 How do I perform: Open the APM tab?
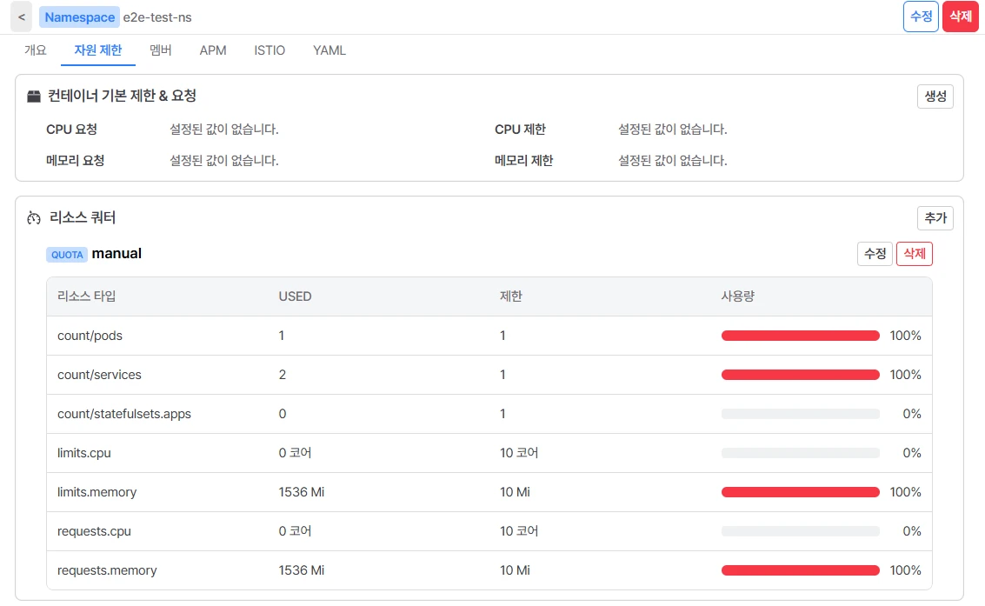pos(213,50)
